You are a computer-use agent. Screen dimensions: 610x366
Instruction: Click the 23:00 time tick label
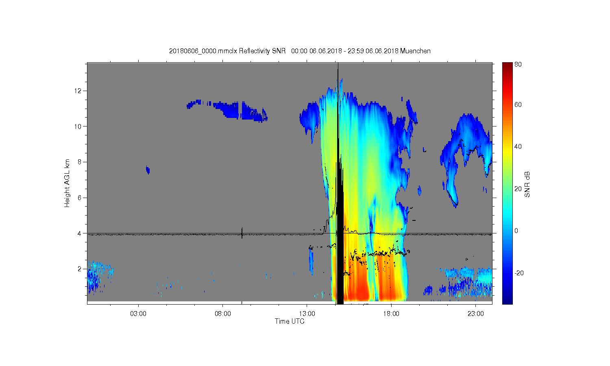[476, 314]
